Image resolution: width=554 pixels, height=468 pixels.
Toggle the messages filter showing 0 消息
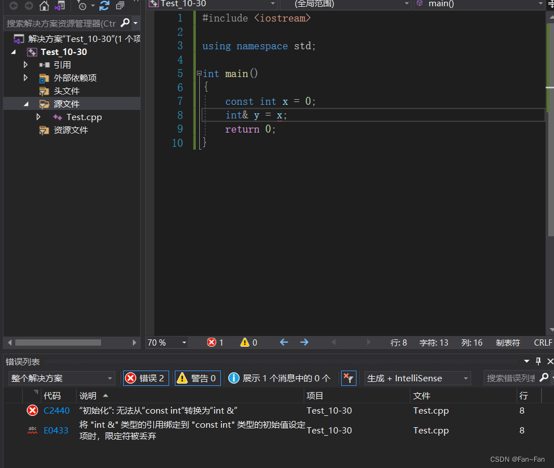pos(279,378)
